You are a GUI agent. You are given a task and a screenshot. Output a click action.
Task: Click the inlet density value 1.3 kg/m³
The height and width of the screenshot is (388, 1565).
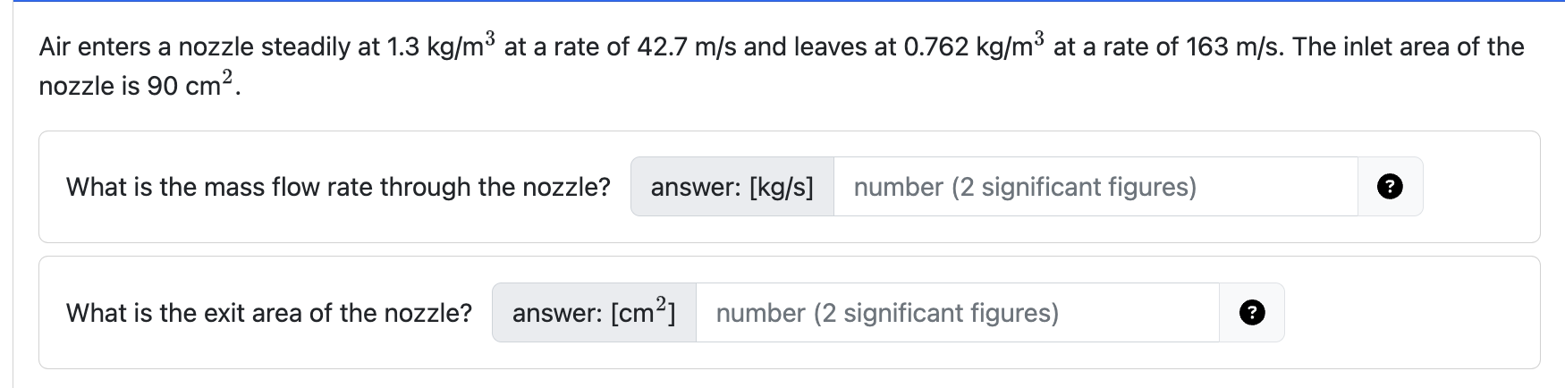click(441, 46)
